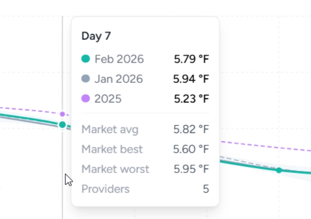Click the 5.23 °F value
This screenshot has height=219, width=311.
click(191, 98)
